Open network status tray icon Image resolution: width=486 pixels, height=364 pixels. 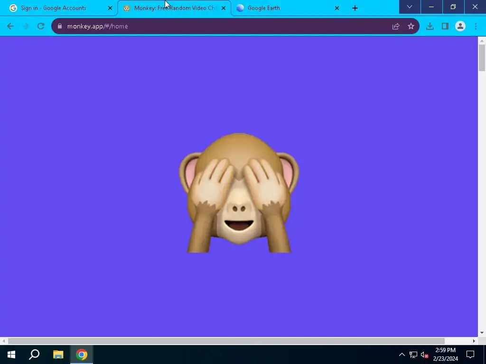point(413,355)
